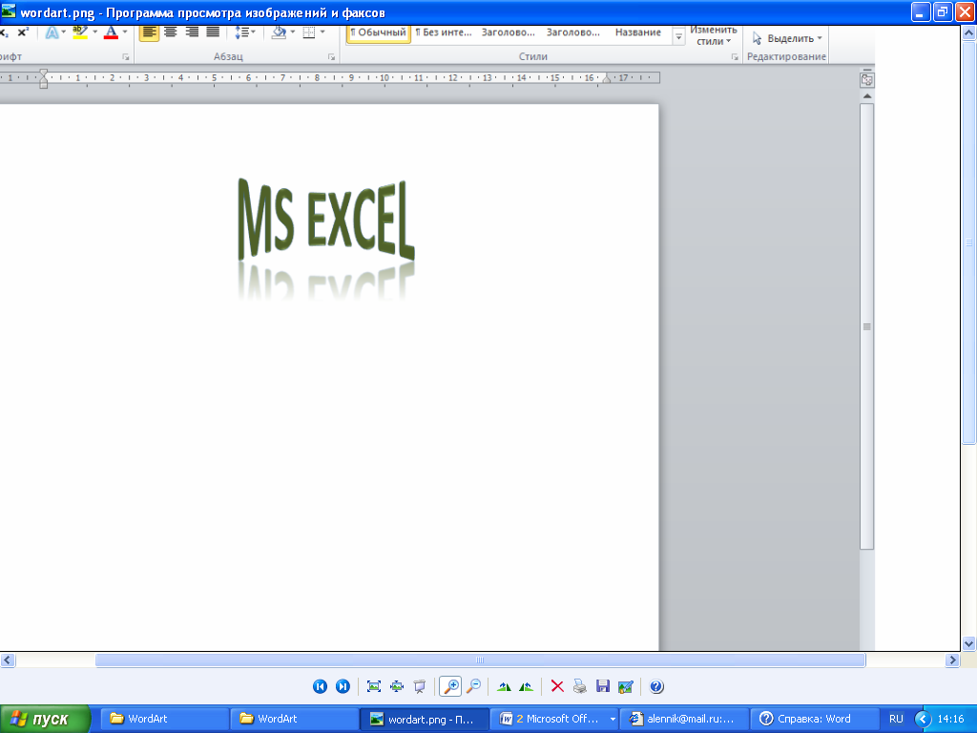The image size is (977, 733).
Task: Rotate image counterclockwise
Action: pos(527,686)
